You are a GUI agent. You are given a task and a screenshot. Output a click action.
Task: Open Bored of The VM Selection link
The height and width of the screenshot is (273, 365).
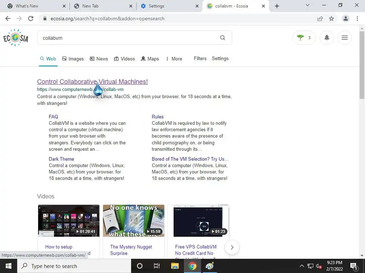pos(190,159)
